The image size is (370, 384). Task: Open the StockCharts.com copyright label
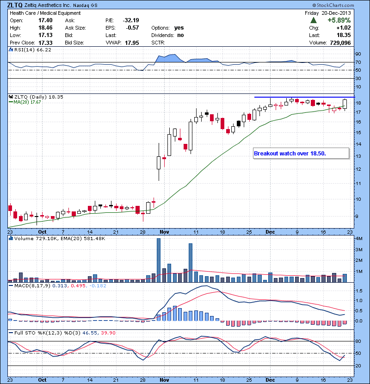333,5
